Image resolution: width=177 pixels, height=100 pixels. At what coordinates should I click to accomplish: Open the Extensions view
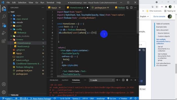pos(4,41)
